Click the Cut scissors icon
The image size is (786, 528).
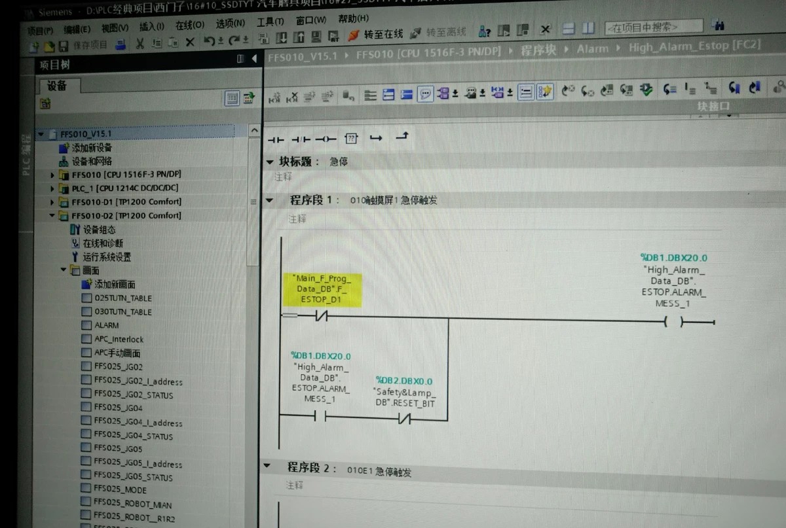(140, 44)
